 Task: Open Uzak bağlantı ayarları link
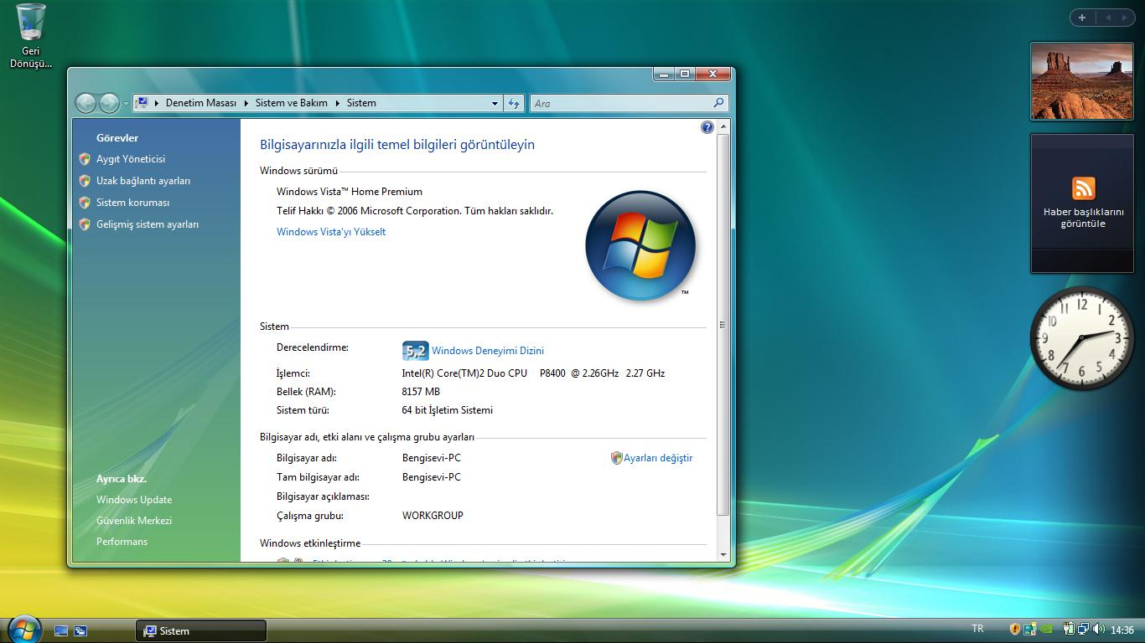[143, 181]
